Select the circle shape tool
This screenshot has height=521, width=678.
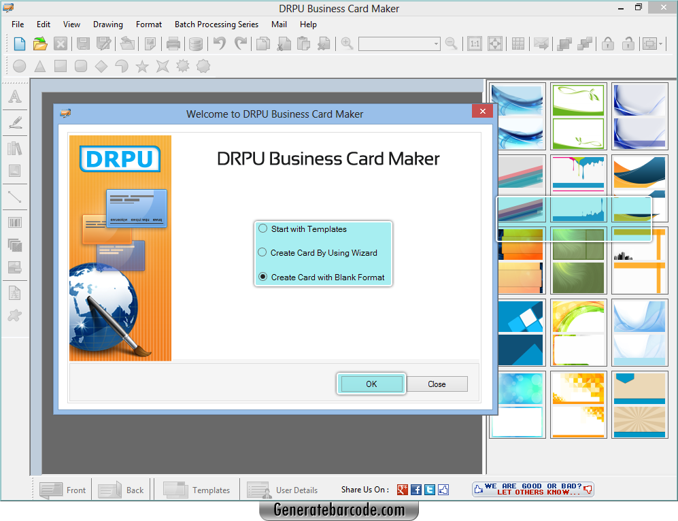[x=20, y=66]
